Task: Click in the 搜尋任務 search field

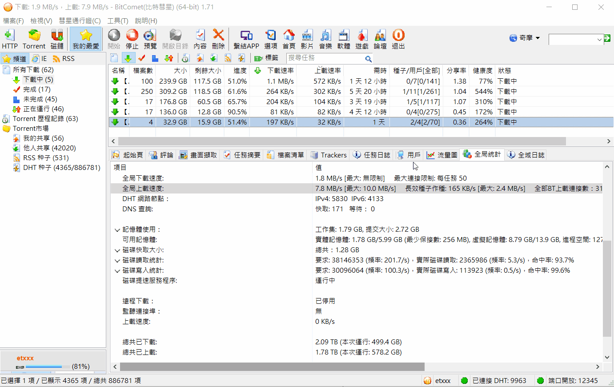Action: [x=325, y=58]
